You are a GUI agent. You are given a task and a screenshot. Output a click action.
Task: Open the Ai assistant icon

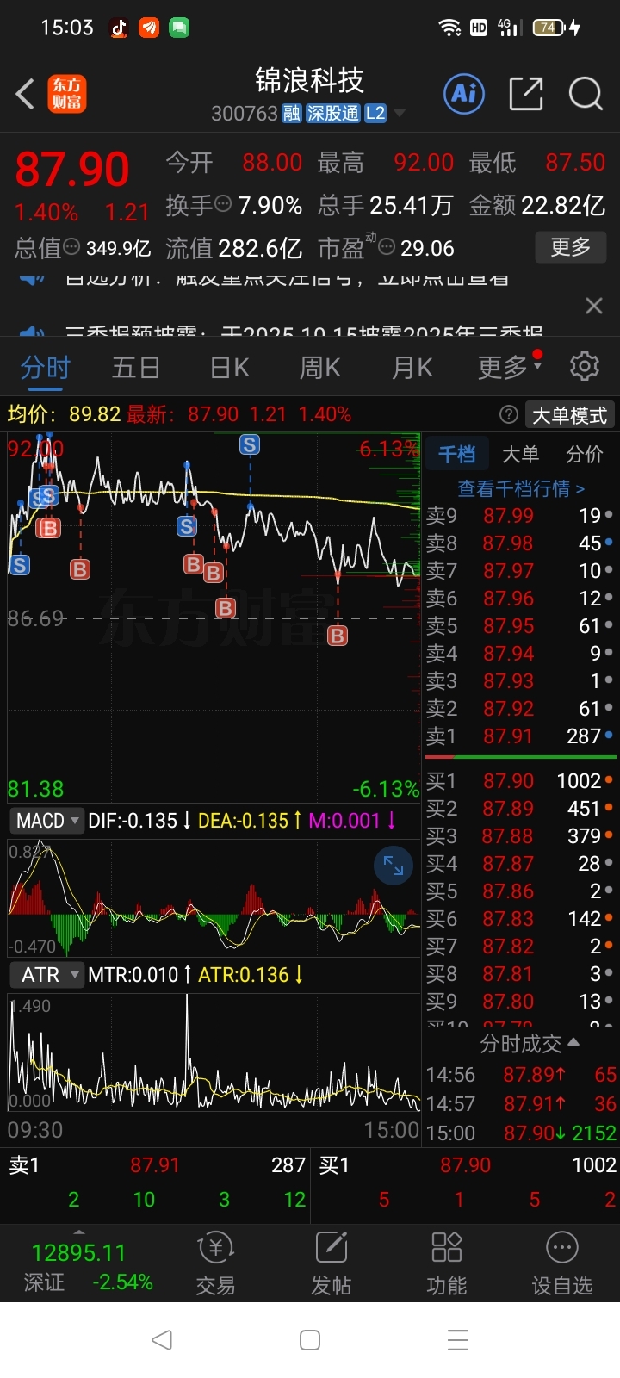click(x=464, y=93)
